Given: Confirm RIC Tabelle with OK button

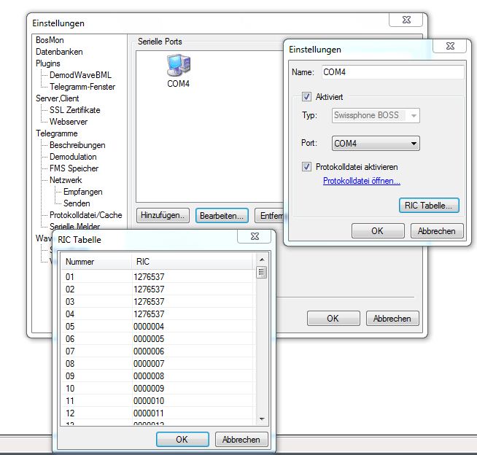Looking at the screenshot, I should click(182, 439).
